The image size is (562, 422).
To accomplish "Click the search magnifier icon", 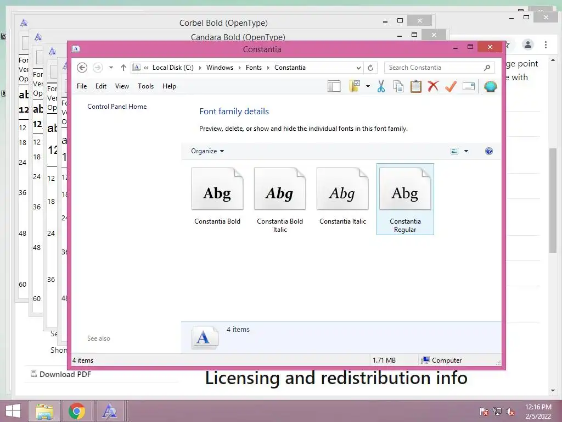I will point(487,68).
